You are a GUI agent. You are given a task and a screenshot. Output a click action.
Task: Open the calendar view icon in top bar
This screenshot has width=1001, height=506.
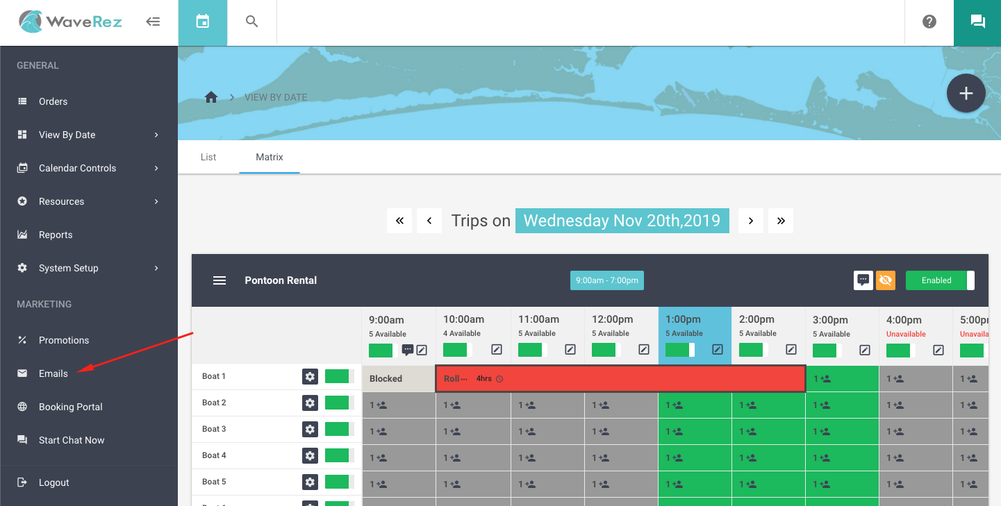[x=203, y=22]
